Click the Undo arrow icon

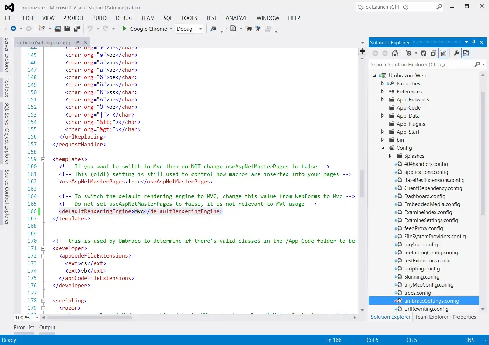click(90, 29)
